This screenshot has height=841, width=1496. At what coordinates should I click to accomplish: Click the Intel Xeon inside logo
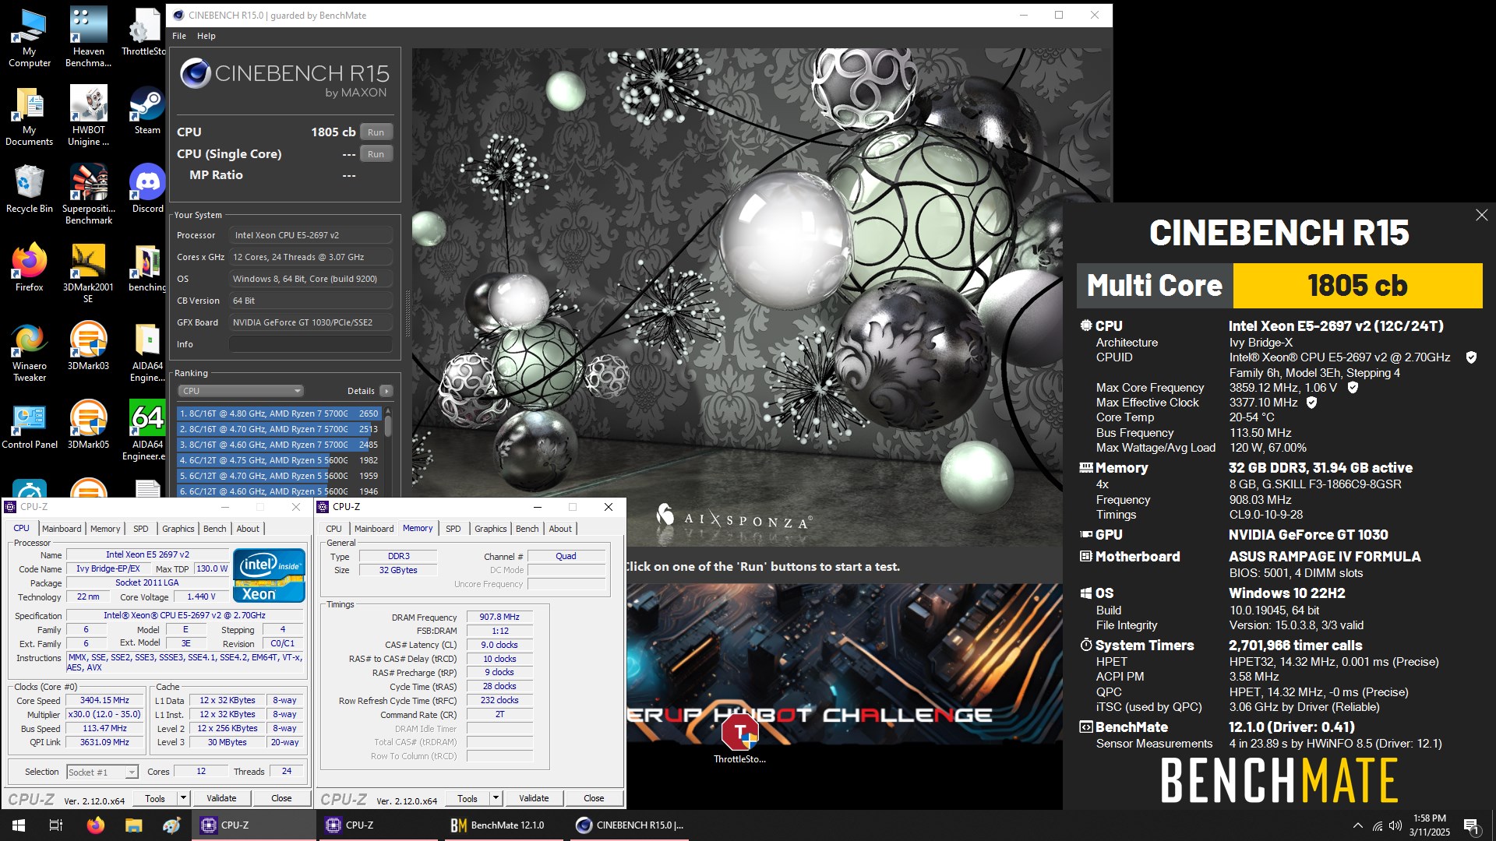pos(269,575)
